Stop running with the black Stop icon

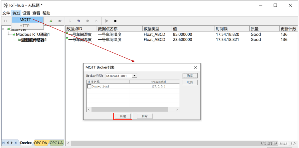(x=115, y=21)
